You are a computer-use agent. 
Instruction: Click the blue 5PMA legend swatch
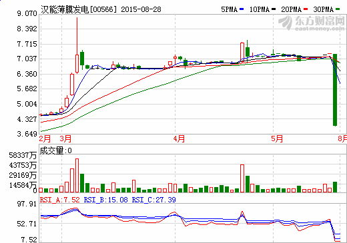point(242,9)
